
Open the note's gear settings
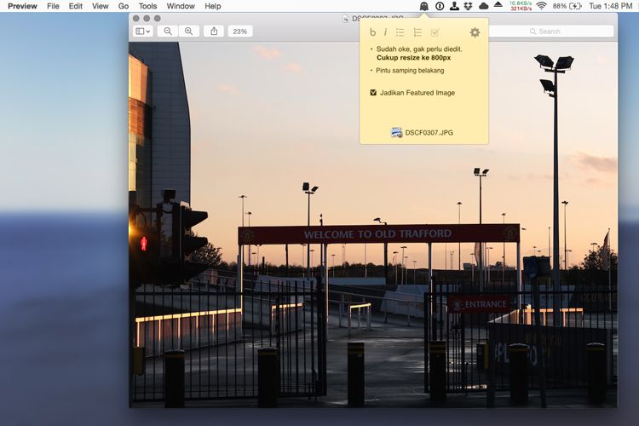475,32
